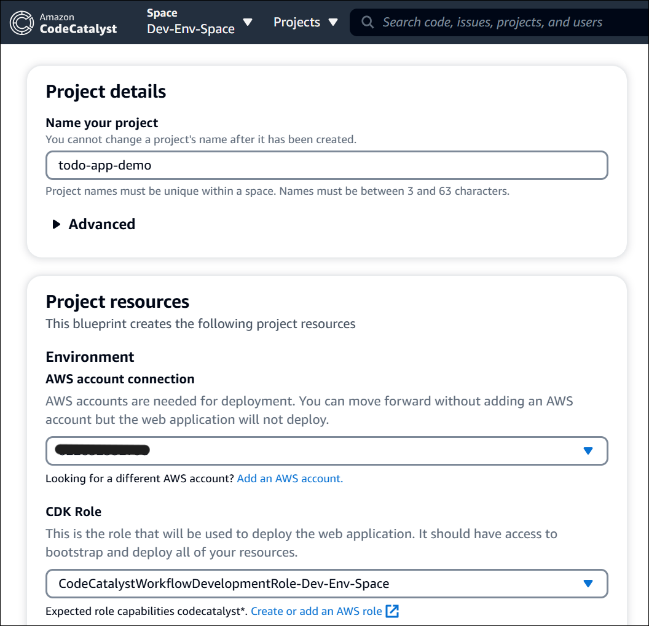649x626 pixels.
Task: Click the search magnifier icon
Action: (x=368, y=23)
